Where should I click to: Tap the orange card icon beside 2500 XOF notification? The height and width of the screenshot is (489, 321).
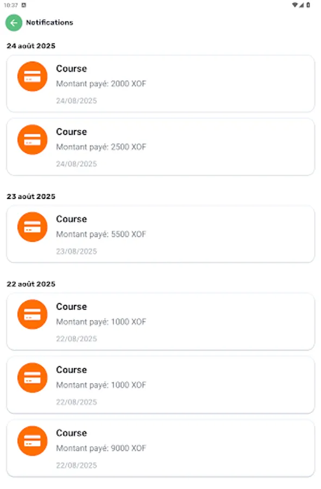[32, 140]
